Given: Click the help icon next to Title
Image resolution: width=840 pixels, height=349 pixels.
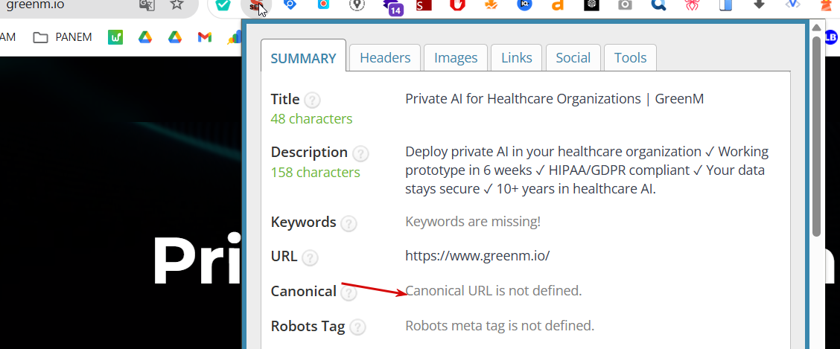Looking at the screenshot, I should pos(313,100).
